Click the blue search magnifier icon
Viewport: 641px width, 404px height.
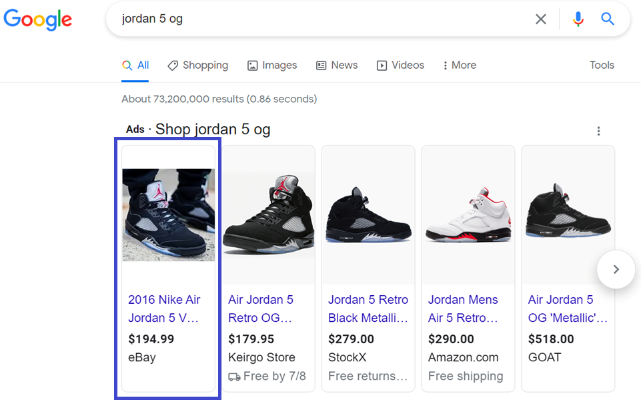pos(607,19)
